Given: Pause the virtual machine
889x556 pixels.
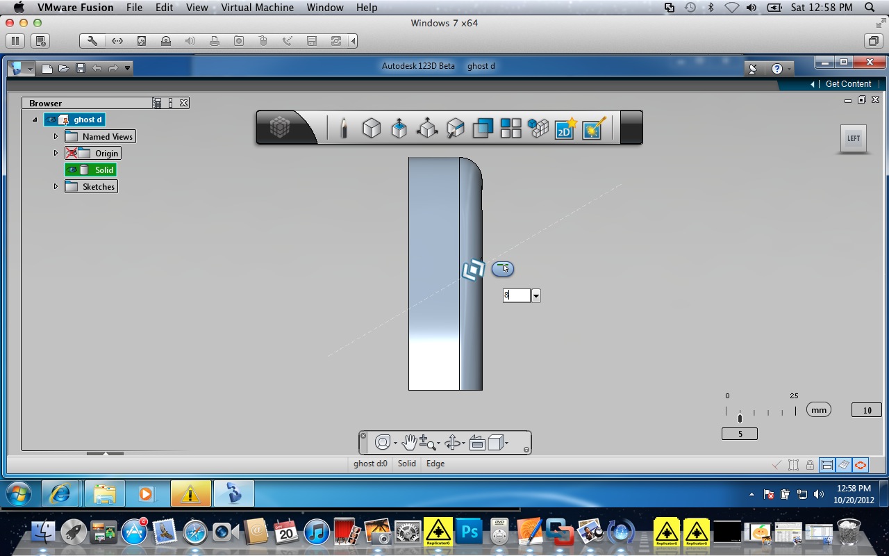Looking at the screenshot, I should click(15, 41).
